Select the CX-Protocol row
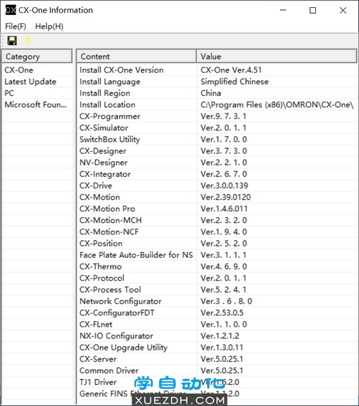359x406 pixels. click(217, 278)
